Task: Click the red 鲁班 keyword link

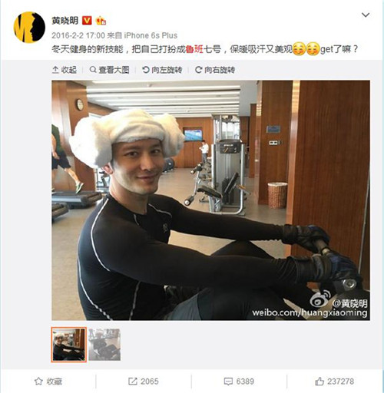Action: click(x=194, y=49)
